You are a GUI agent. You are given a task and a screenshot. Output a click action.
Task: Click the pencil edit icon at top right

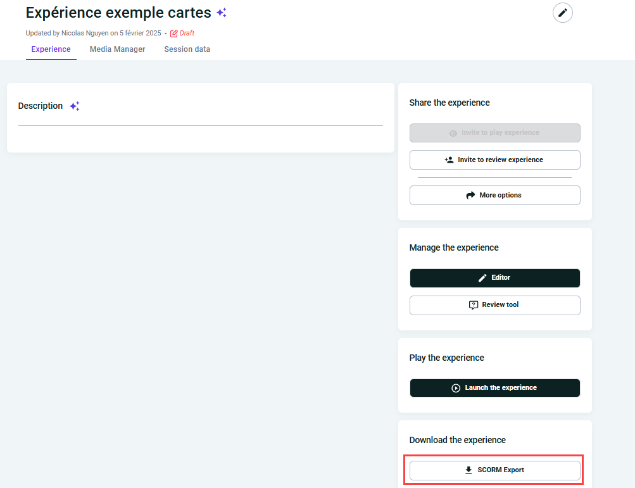tap(562, 13)
